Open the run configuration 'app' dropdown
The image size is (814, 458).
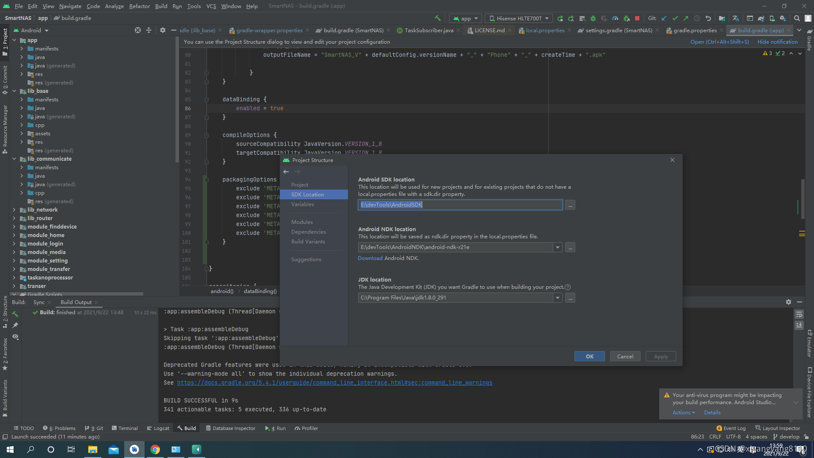pyautogui.click(x=465, y=18)
